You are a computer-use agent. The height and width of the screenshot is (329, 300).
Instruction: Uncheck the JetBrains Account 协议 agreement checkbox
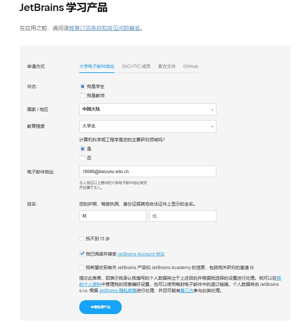tap(81, 253)
